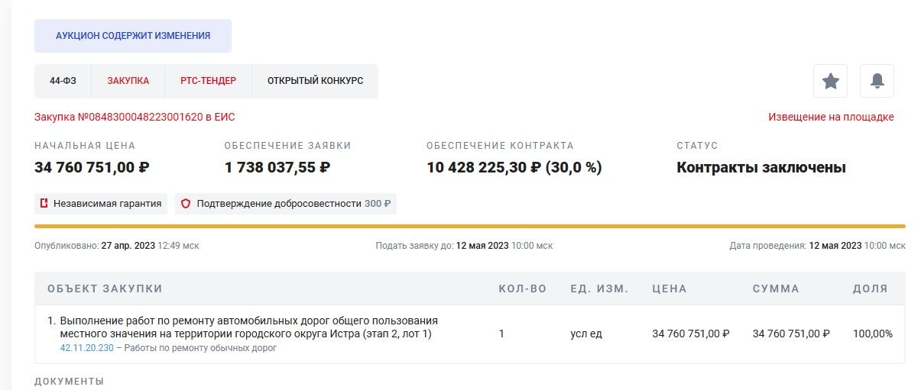Select the Открытый конкурс tag
This screenshot has height=390, width=921.
(315, 81)
